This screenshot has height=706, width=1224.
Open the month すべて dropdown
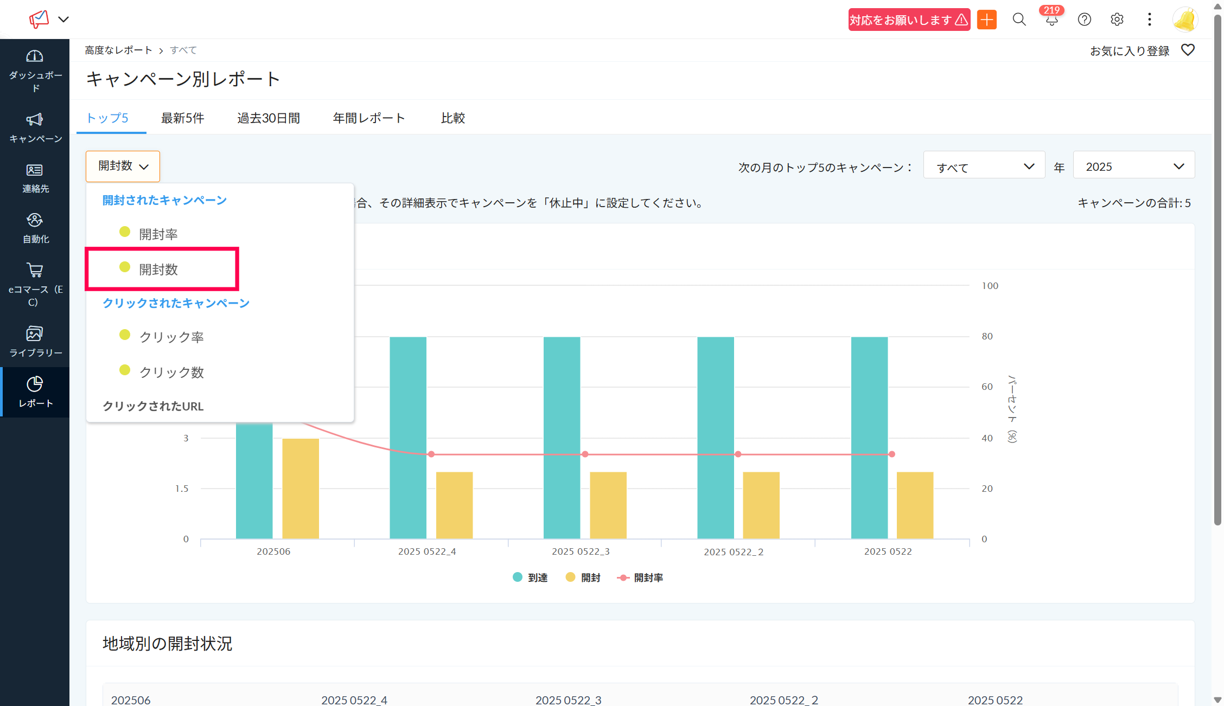coord(984,166)
